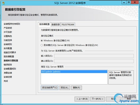Click 服务器配置 step in sidebar
The image size is (140, 105).
click(9, 57)
